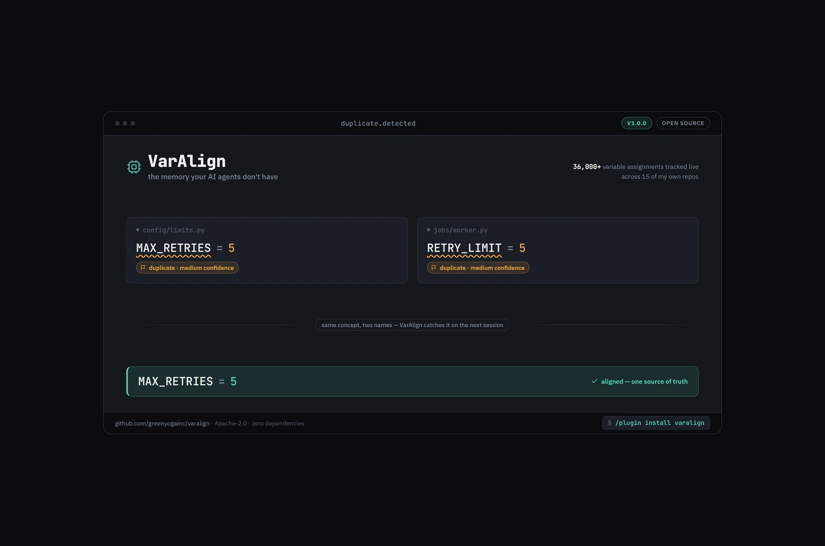Screen dimensions: 825x546
Task: Click the jobs/worker.py file label
Action: point(460,230)
